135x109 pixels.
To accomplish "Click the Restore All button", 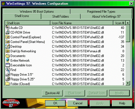I will pos(52,93).
